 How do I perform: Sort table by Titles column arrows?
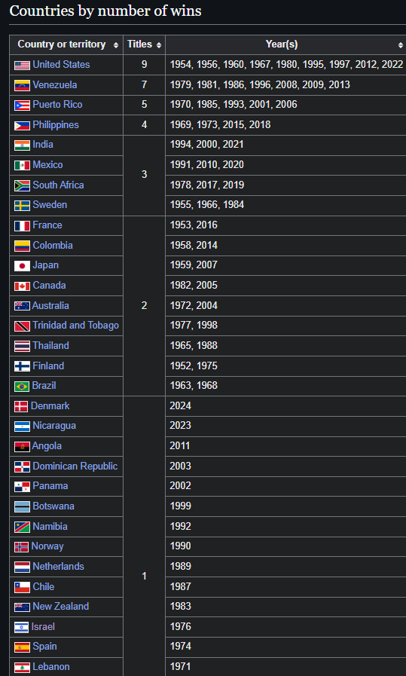coord(159,44)
